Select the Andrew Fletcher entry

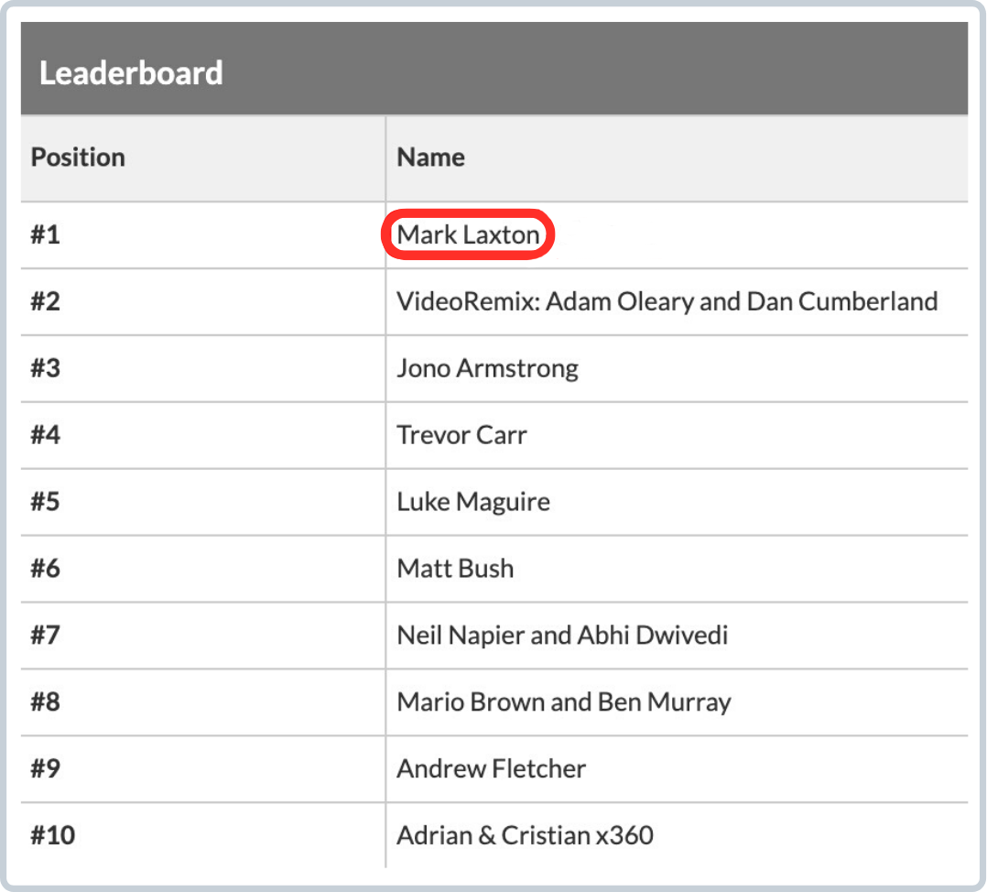click(491, 768)
